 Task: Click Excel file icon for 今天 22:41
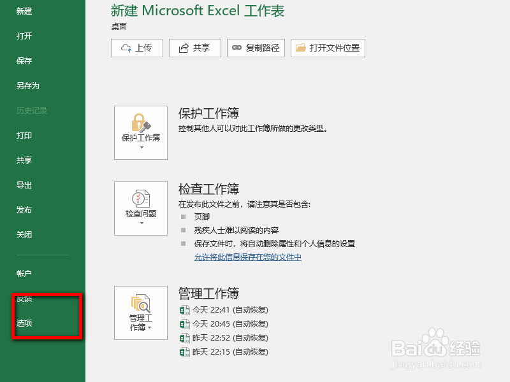185,310
